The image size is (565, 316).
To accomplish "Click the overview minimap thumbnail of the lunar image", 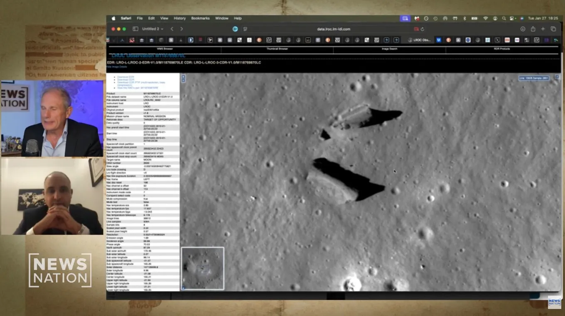I will coord(202,268).
